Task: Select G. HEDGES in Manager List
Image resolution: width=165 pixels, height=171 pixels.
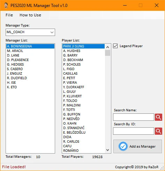Action: pyautogui.click(x=30, y=64)
